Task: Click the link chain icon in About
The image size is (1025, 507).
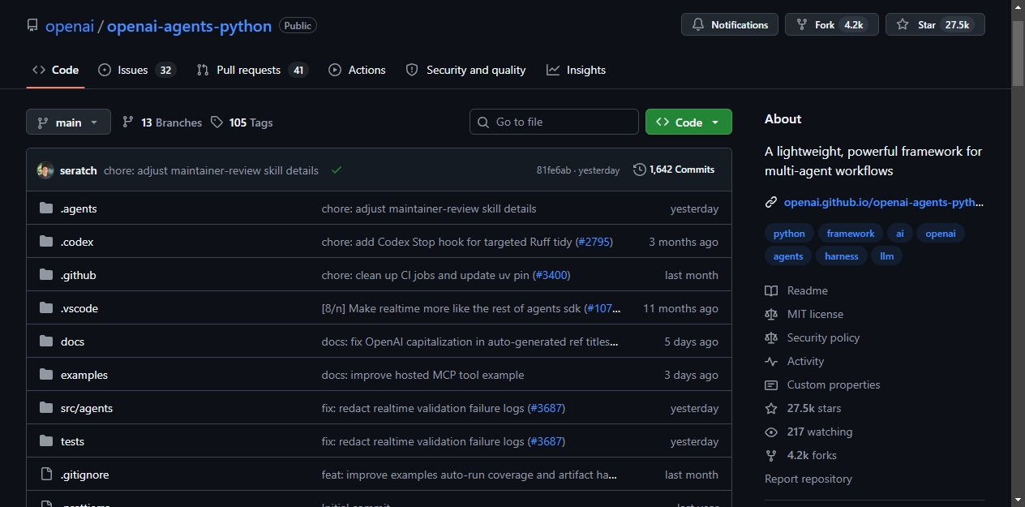Action: [x=771, y=203]
